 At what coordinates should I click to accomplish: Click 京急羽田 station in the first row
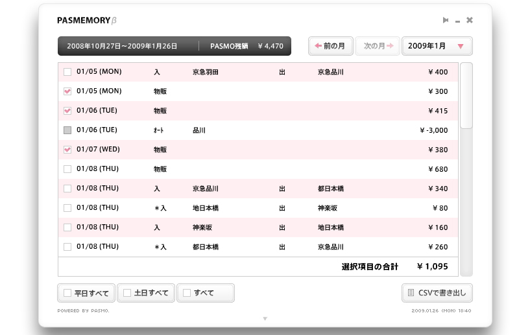206,72
